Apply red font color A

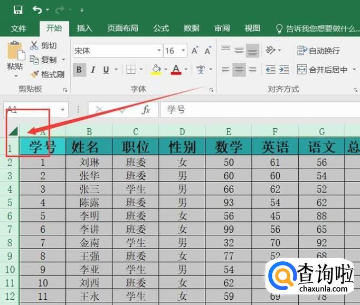176,69
